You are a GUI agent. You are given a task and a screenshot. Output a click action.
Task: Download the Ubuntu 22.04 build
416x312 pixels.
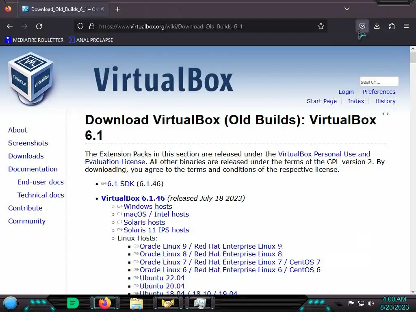click(162, 278)
